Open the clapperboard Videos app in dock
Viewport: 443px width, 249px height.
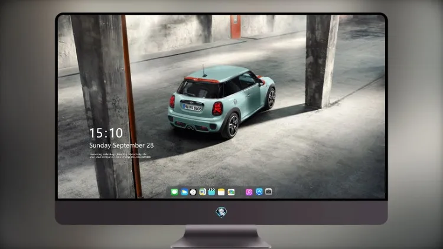click(211, 192)
